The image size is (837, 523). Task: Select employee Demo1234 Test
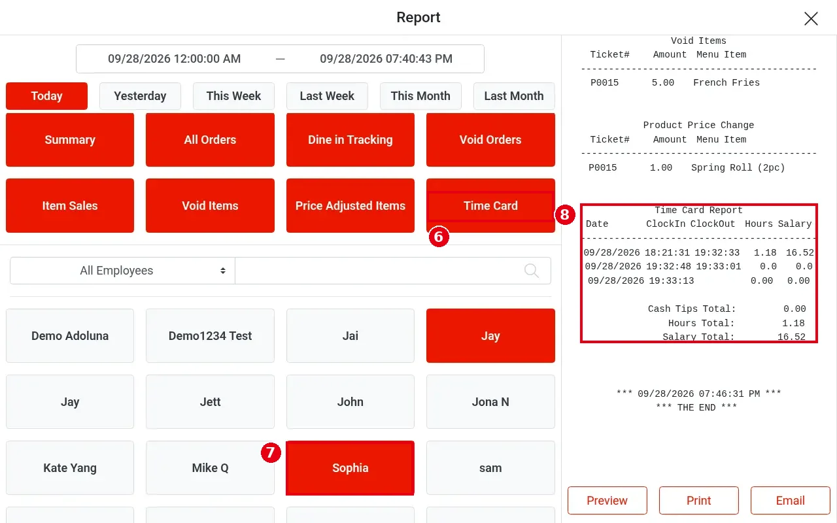(x=210, y=336)
